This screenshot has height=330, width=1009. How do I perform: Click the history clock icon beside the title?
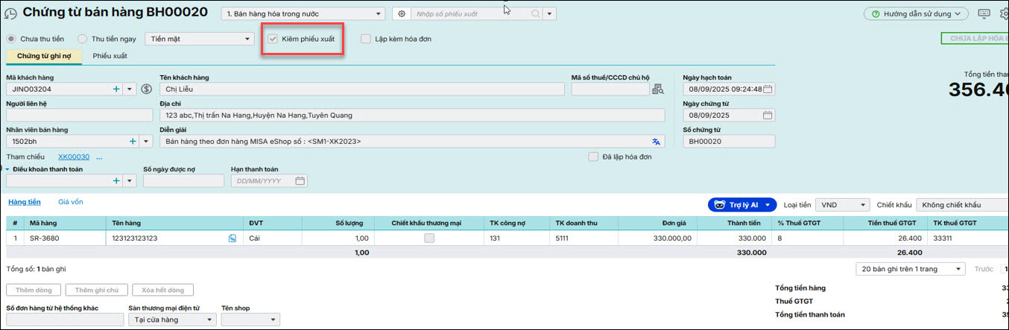[11, 13]
